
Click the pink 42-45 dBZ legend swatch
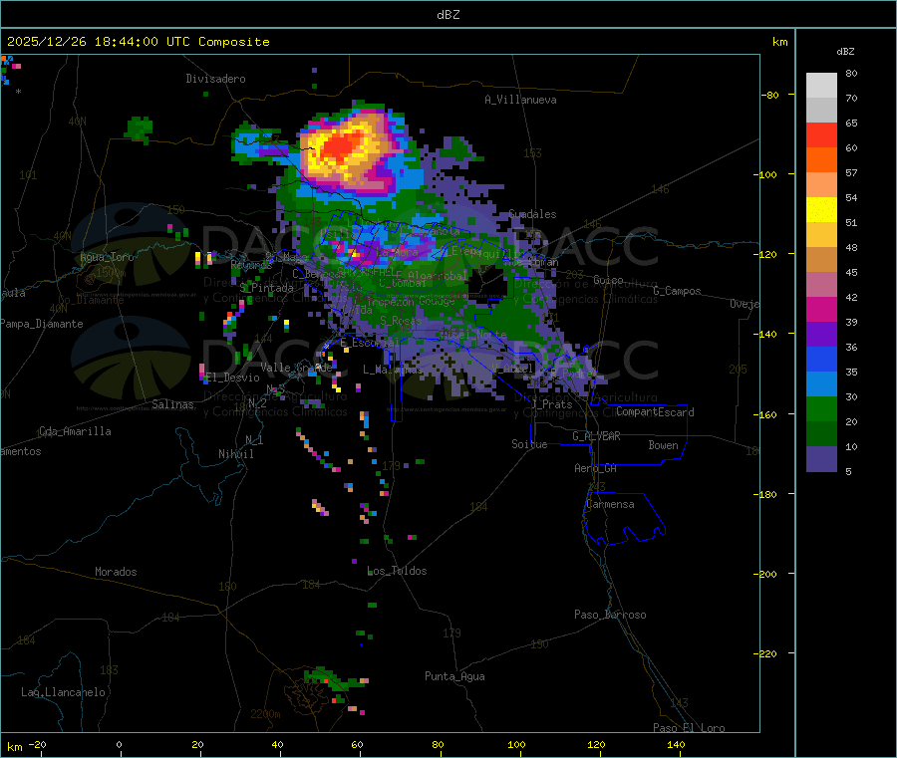tap(821, 285)
